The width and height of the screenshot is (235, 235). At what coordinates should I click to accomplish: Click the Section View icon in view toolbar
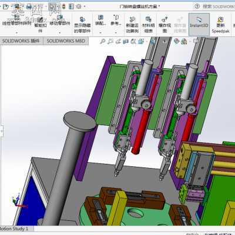click(x=126, y=41)
